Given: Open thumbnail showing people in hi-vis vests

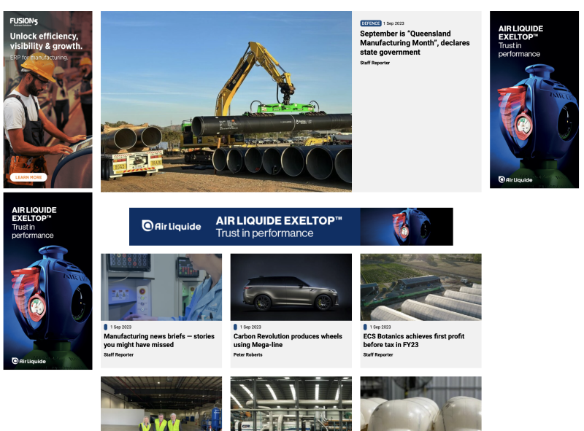Looking at the screenshot, I should pyautogui.click(x=161, y=403).
